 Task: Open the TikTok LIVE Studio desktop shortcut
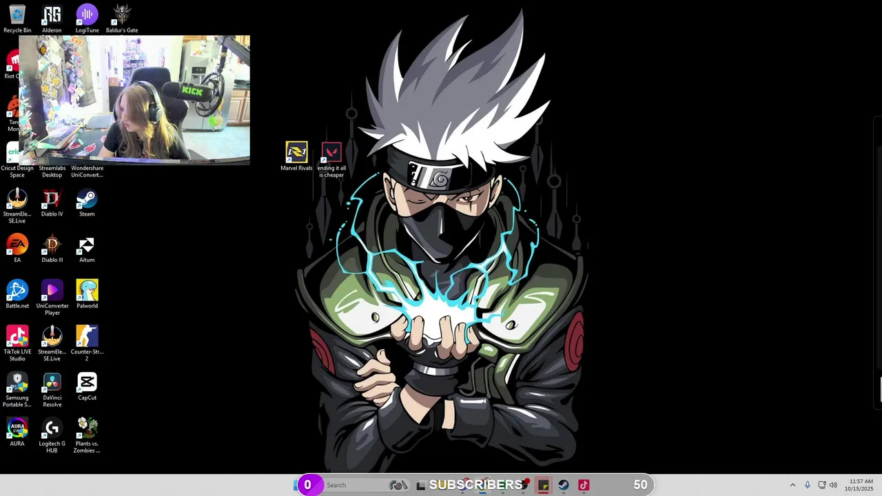pos(17,344)
